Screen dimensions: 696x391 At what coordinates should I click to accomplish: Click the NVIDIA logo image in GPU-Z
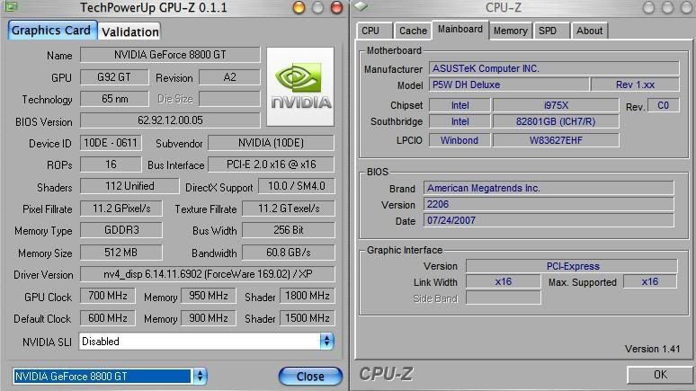coord(300,87)
